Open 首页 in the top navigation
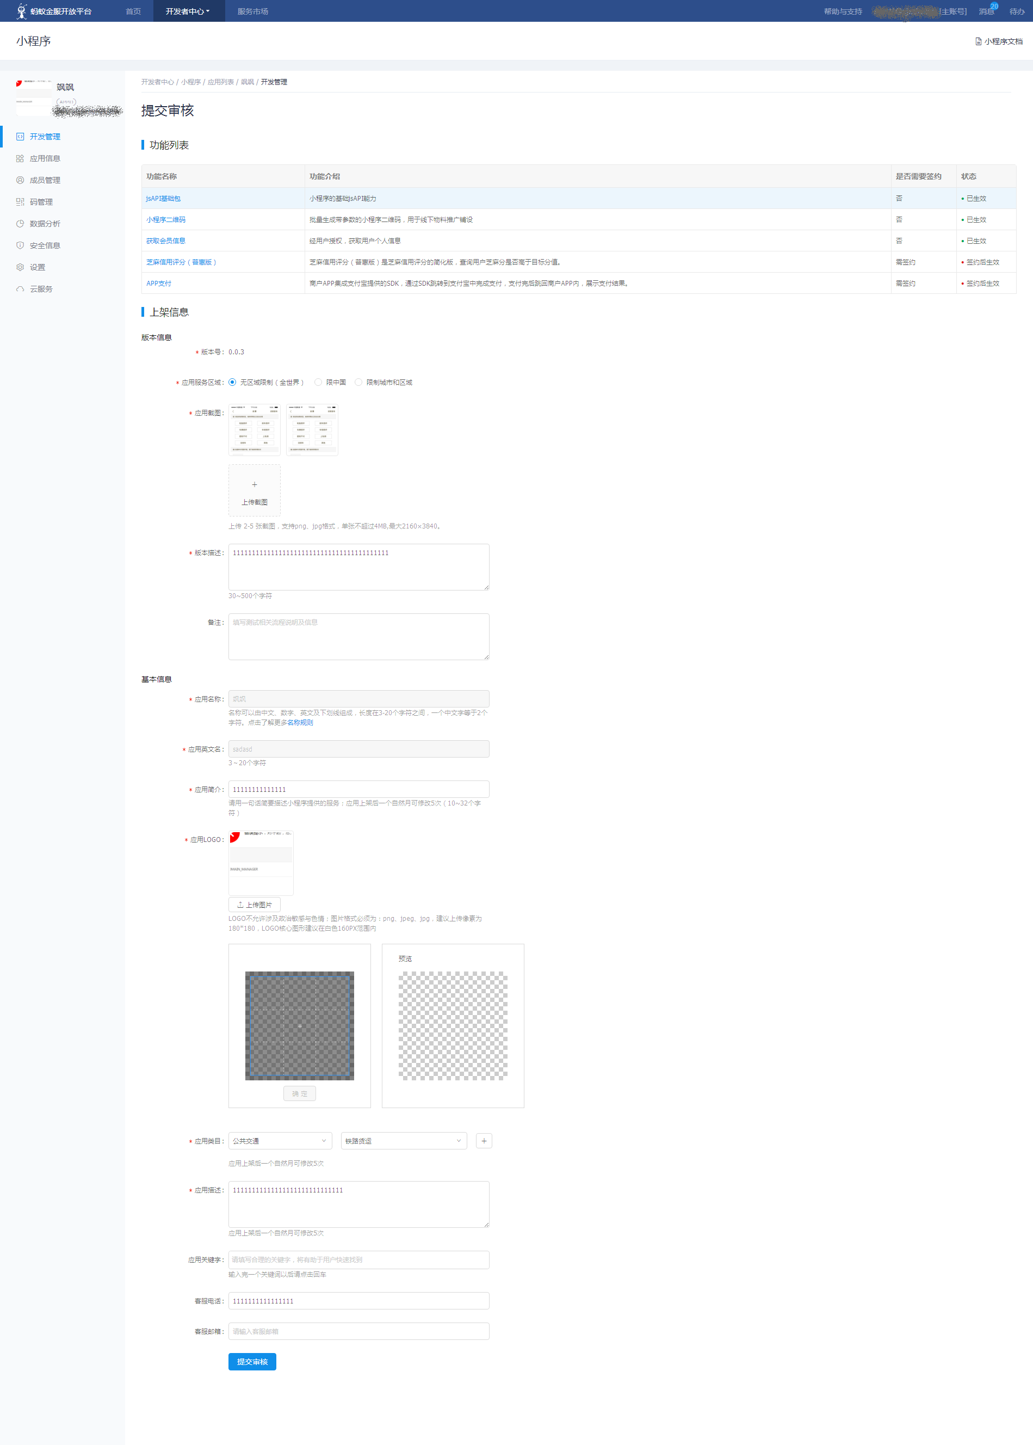This screenshot has height=1445, width=1033. click(x=133, y=11)
